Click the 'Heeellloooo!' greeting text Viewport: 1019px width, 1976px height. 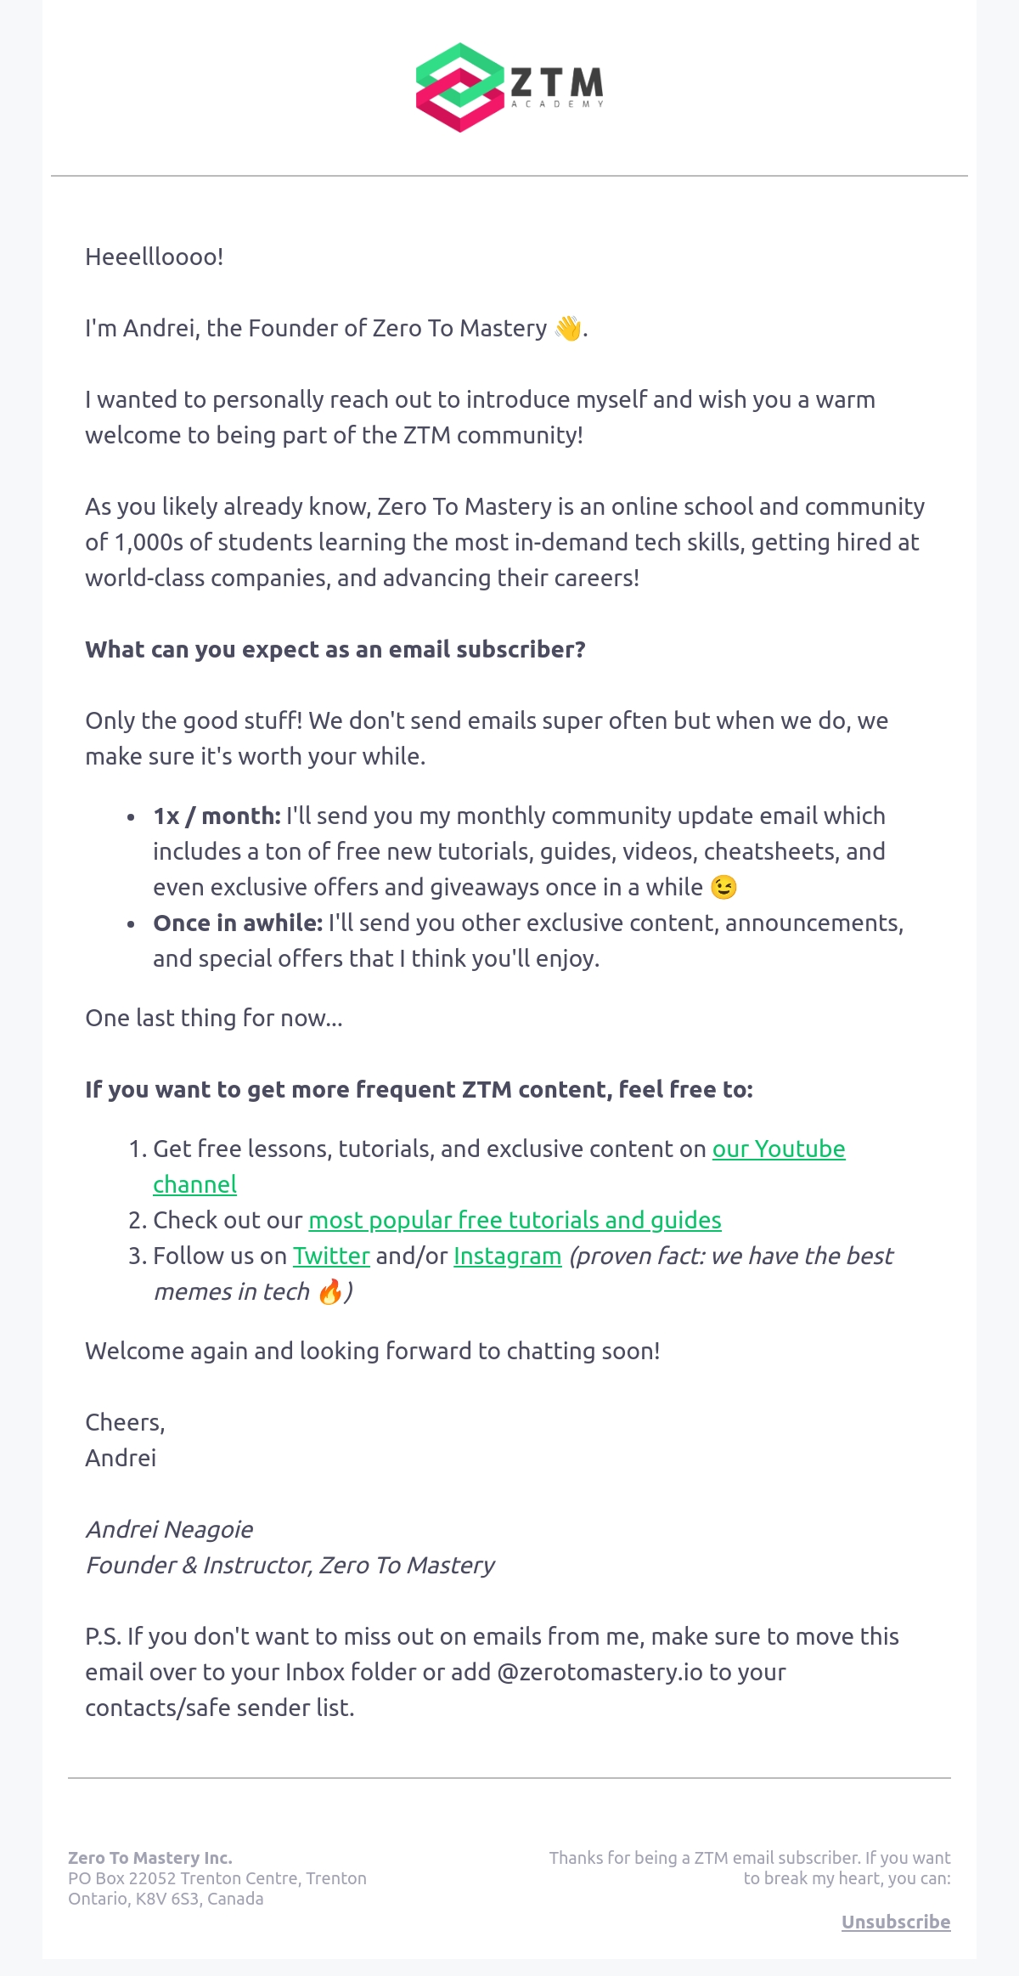tap(155, 257)
